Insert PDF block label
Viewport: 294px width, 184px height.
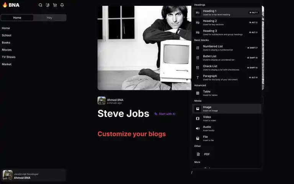207,154
